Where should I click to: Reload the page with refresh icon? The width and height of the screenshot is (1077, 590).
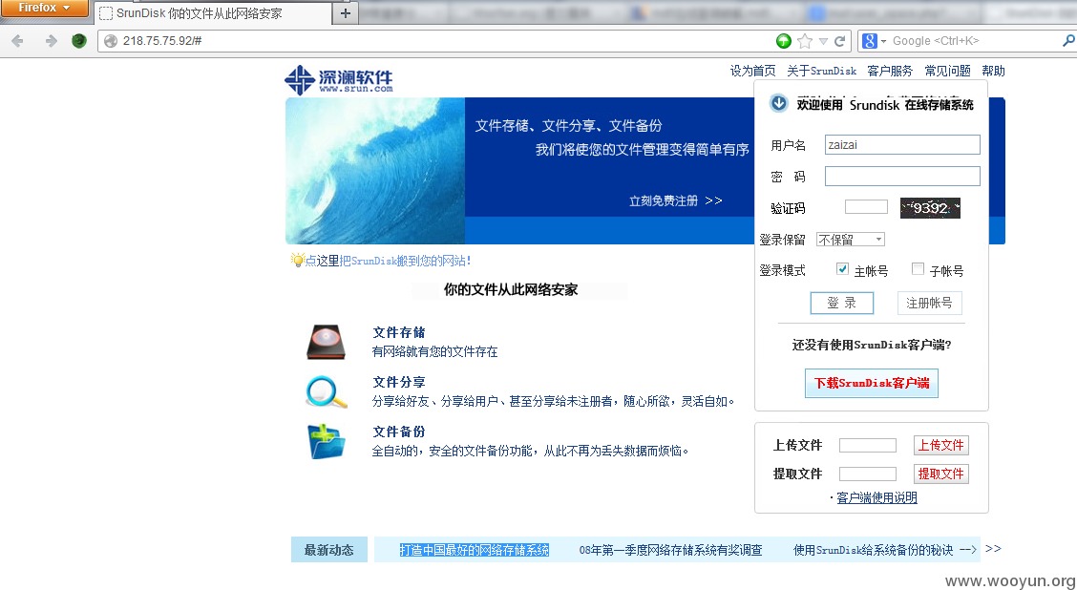pyautogui.click(x=839, y=41)
